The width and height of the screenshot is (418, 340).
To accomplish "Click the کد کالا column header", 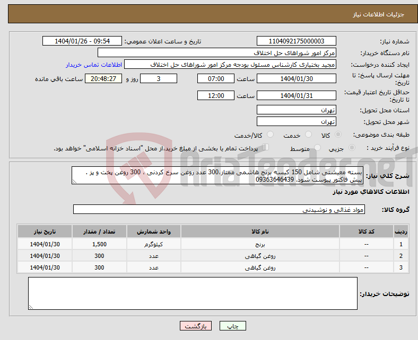I will 367,231.
